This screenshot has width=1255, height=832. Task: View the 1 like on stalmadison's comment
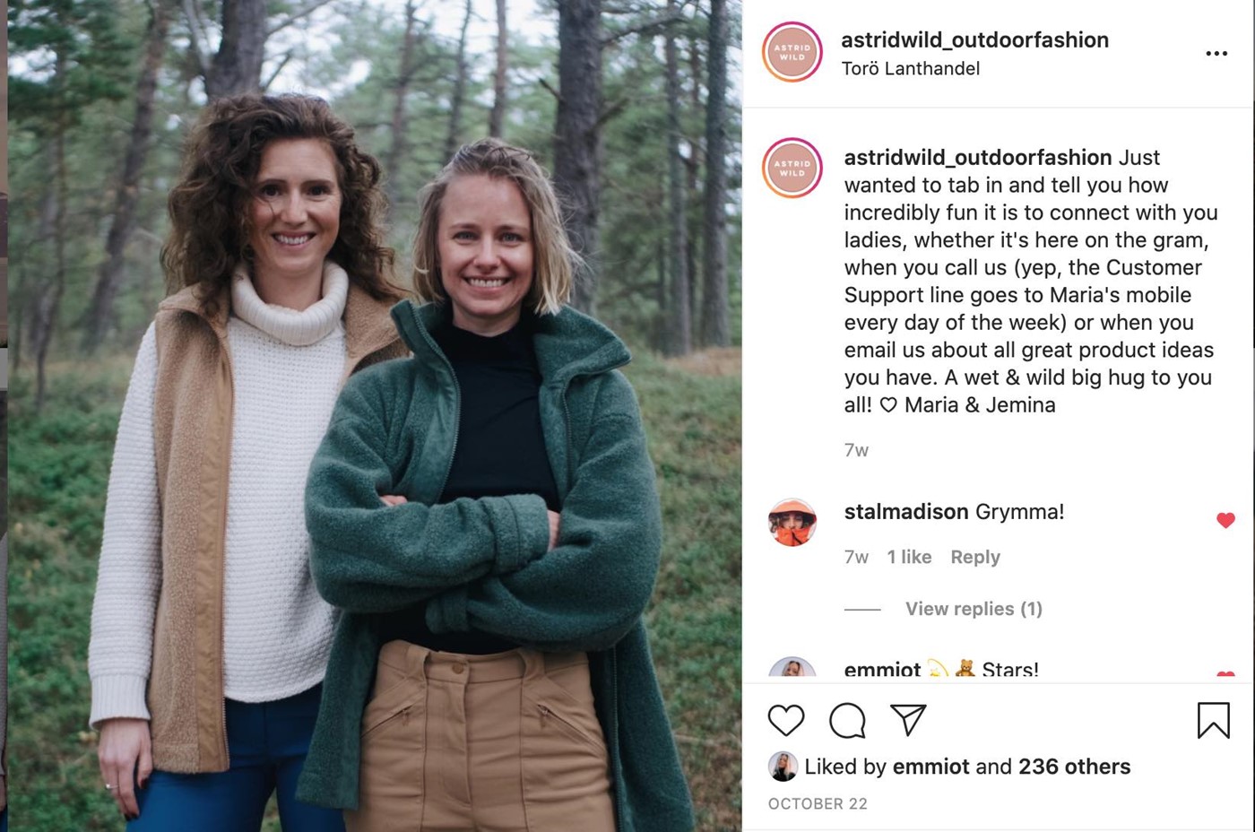click(x=909, y=557)
